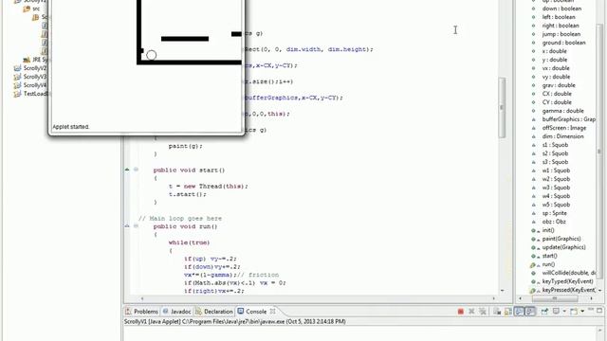Image resolution: width=607 pixels, height=341 pixels.
Task: Click the editor vertical scrollbar thumb
Action: (x=502, y=107)
